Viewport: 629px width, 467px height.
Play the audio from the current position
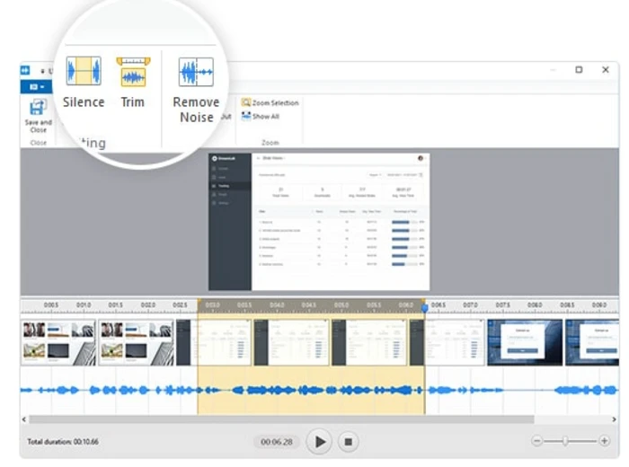[319, 441]
